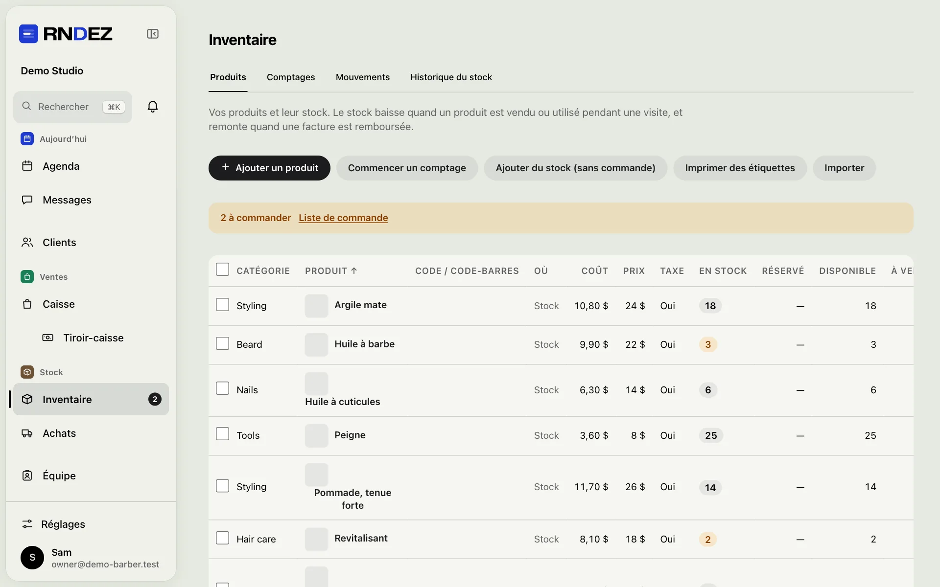Check the Huile à barbe row checkbox
Viewport: 940px width, 587px height.
point(223,343)
